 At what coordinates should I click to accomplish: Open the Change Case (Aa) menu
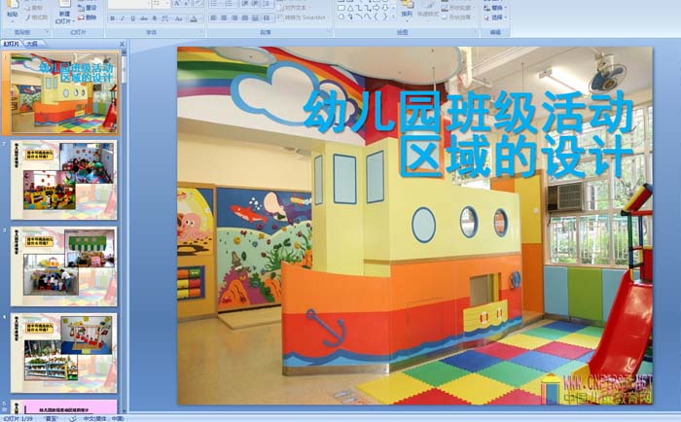(179, 18)
